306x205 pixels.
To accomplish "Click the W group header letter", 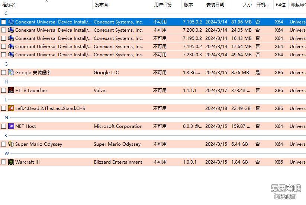I will pyautogui.click(x=7, y=153).
